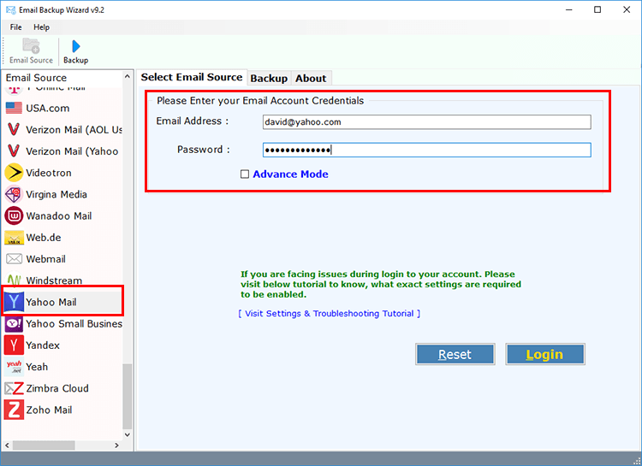Select the Zimbra Cloud entry text
The height and width of the screenshot is (466, 642).
point(56,388)
